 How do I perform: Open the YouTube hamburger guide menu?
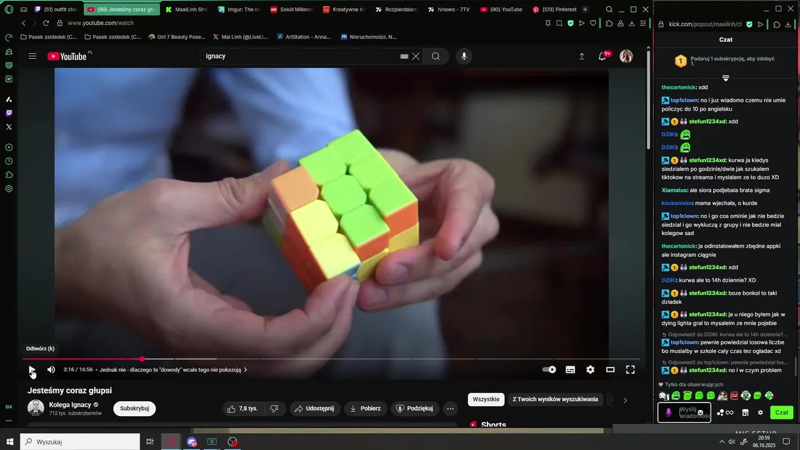(32, 56)
